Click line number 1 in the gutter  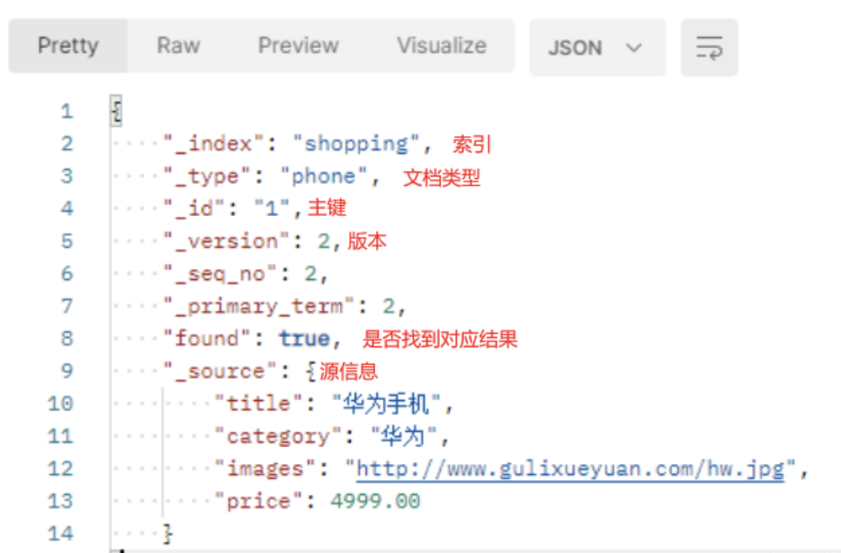66,112
